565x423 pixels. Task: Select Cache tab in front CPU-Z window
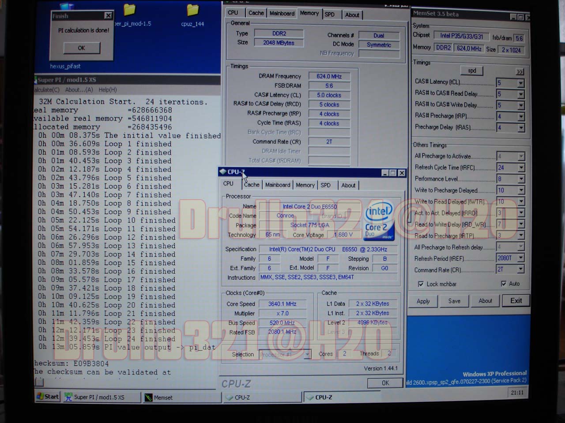252,185
